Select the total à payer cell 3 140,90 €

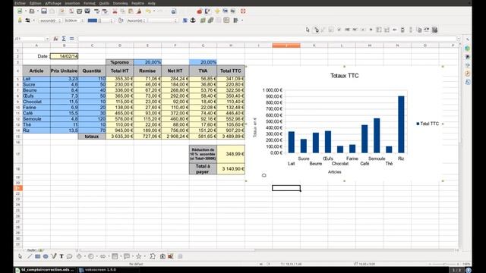[231, 168]
